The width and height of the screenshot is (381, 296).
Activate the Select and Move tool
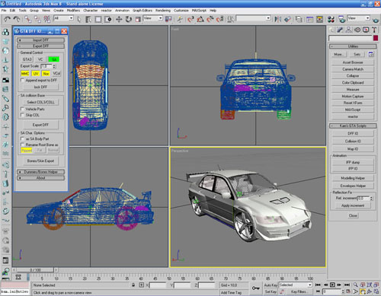click(119, 19)
